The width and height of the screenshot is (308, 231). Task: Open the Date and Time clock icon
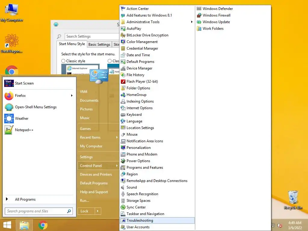[123, 55]
